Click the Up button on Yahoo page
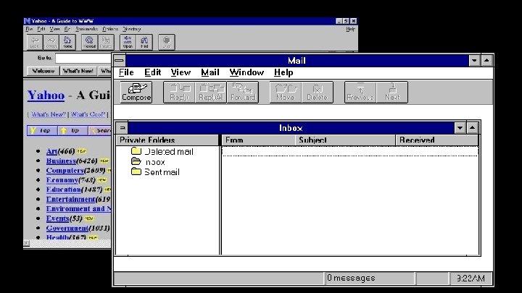Image resolution: width=522 pixels, height=293 pixels. click(72, 130)
